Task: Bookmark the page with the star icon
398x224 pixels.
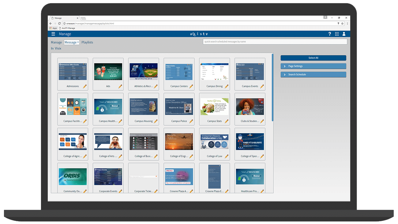Action: [x=342, y=23]
